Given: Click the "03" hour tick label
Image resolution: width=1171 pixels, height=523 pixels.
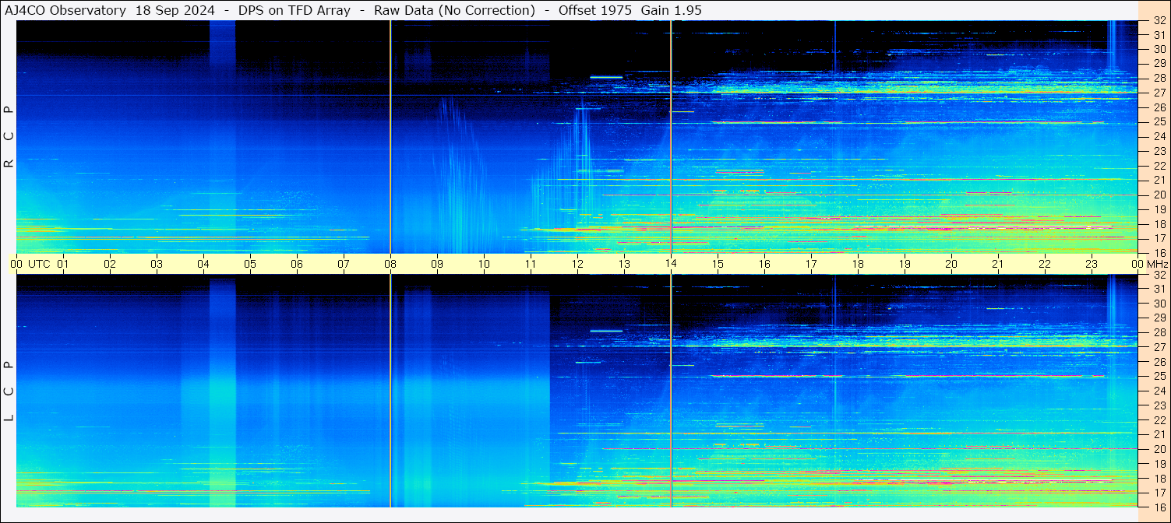Looking at the screenshot, I should coord(157,264).
